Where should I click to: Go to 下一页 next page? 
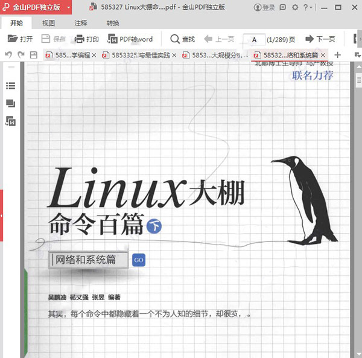320,39
